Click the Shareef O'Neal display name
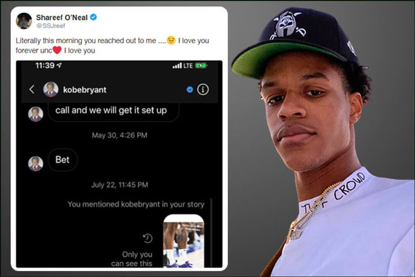The width and height of the screenshot is (415, 277). pyautogui.click(x=62, y=17)
